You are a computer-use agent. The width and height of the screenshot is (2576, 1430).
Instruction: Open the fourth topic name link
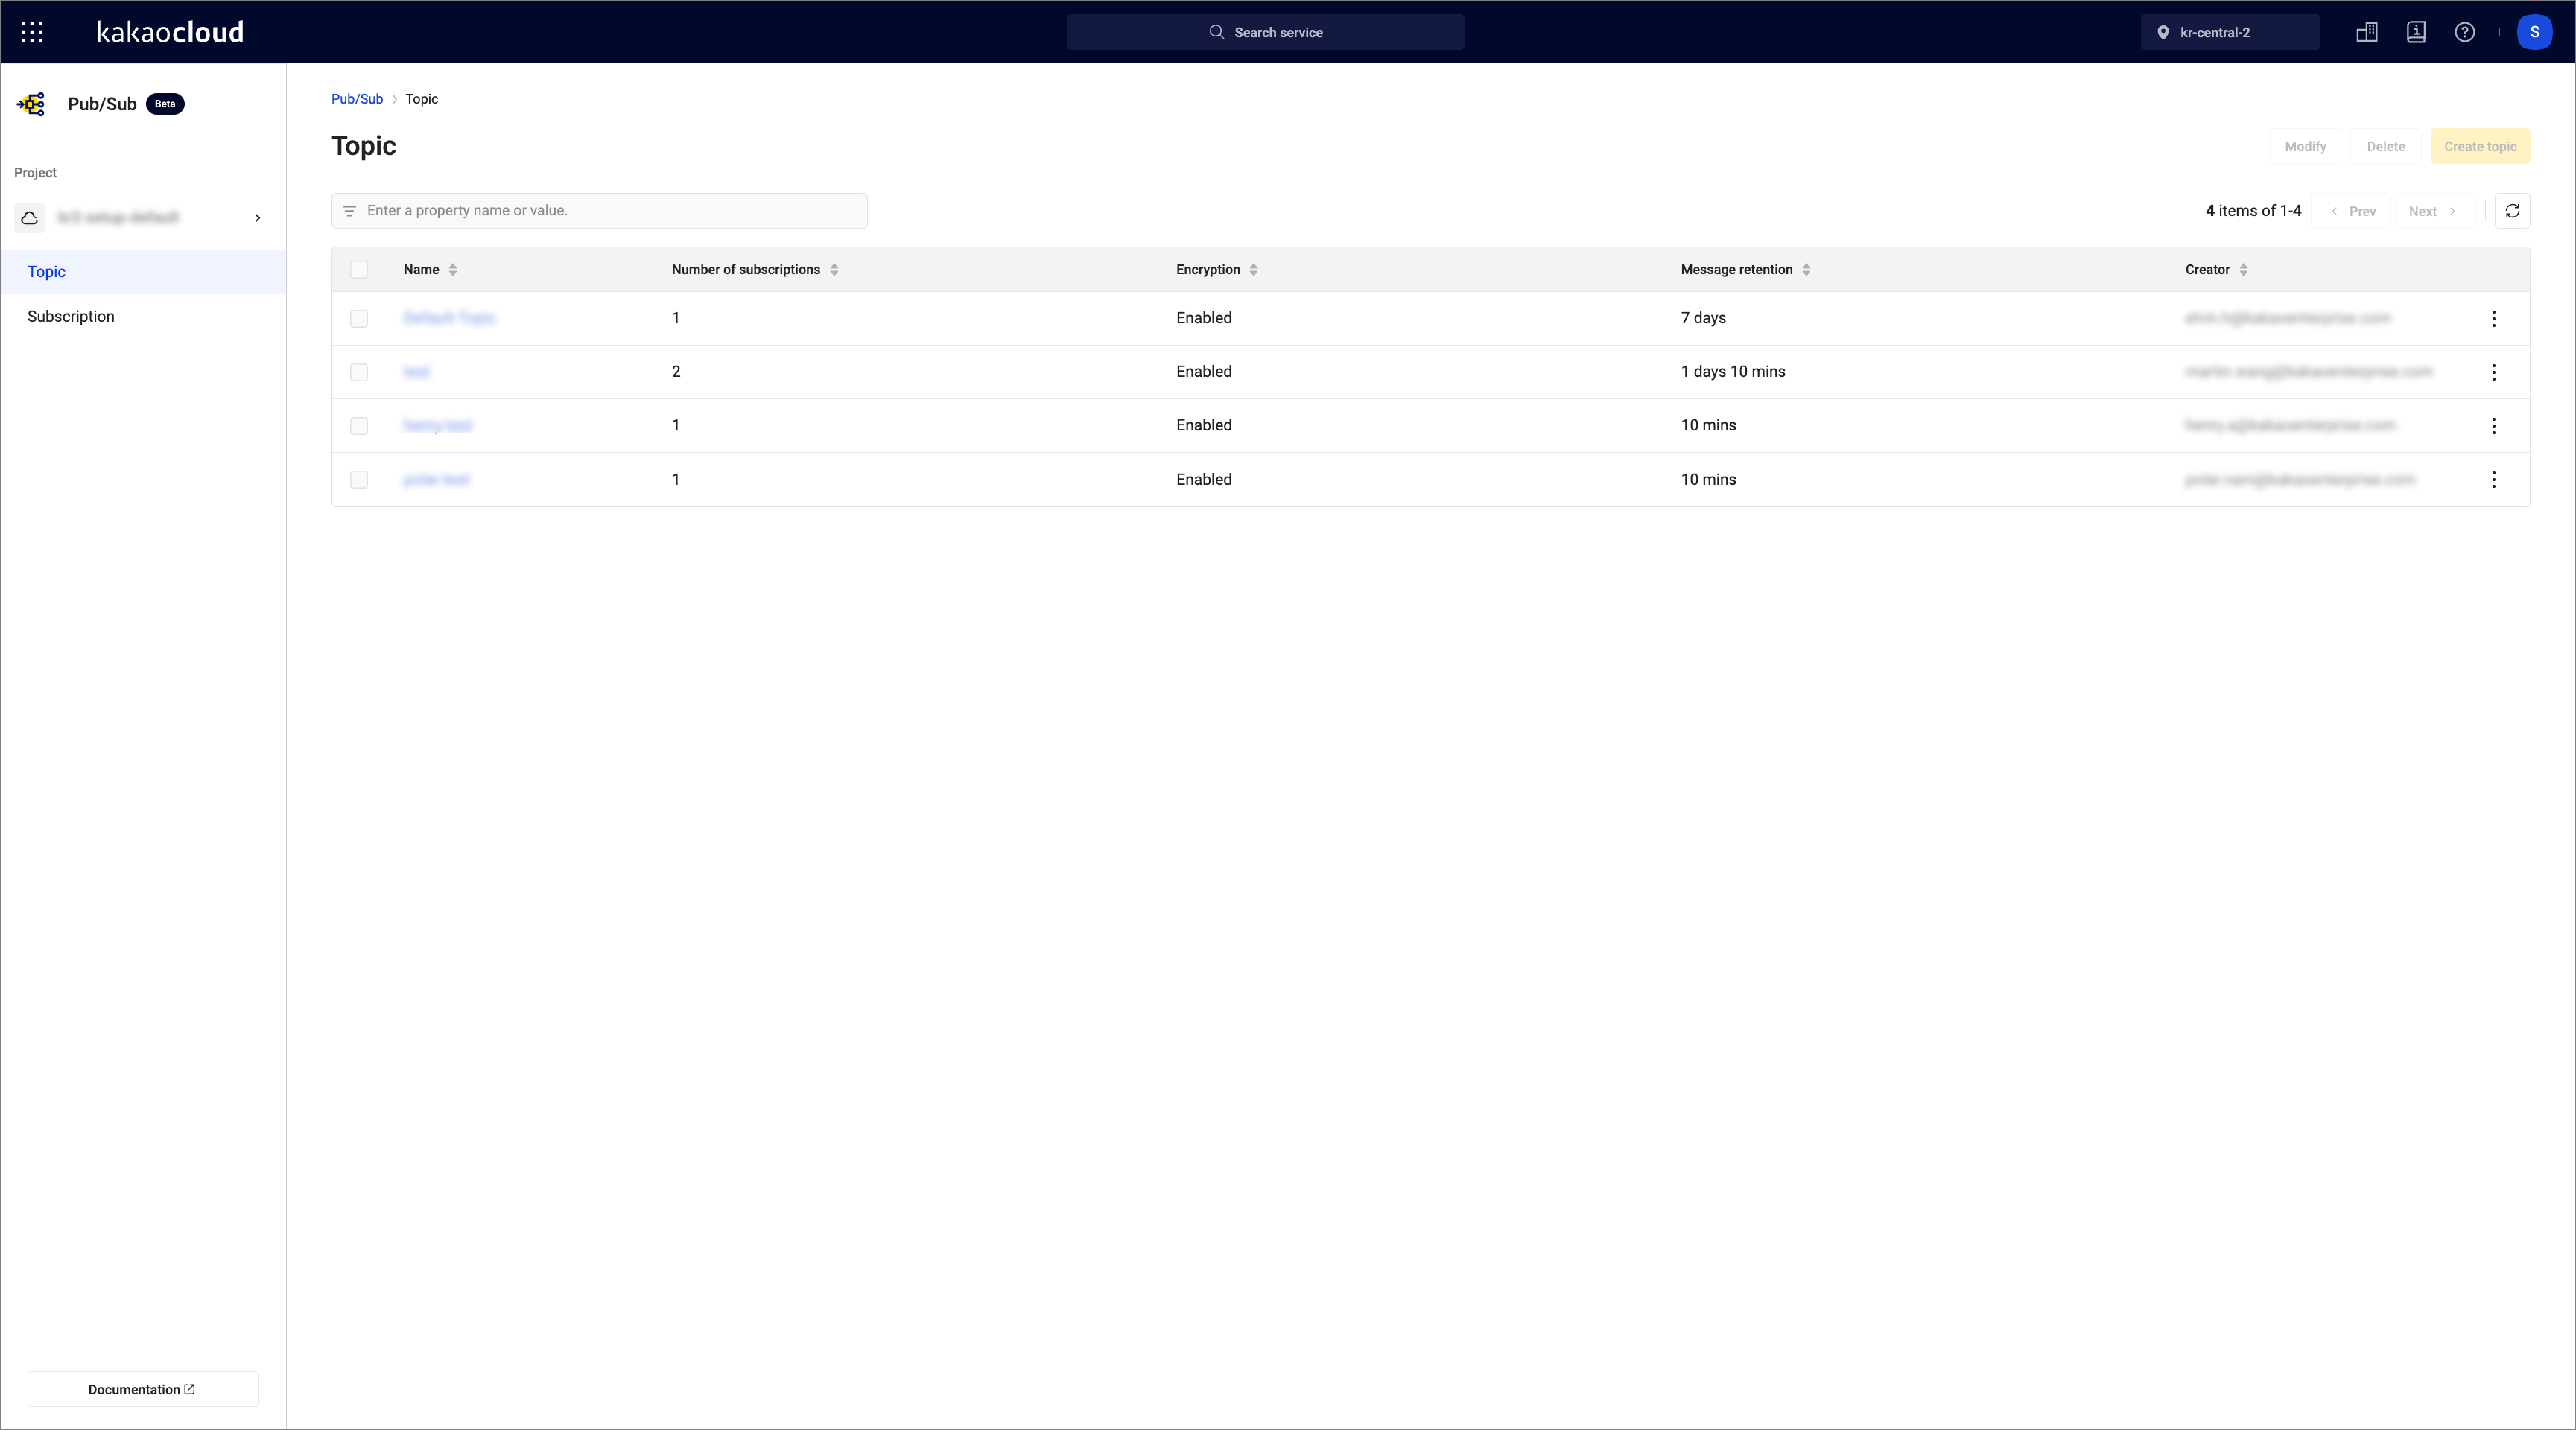pyautogui.click(x=436, y=480)
